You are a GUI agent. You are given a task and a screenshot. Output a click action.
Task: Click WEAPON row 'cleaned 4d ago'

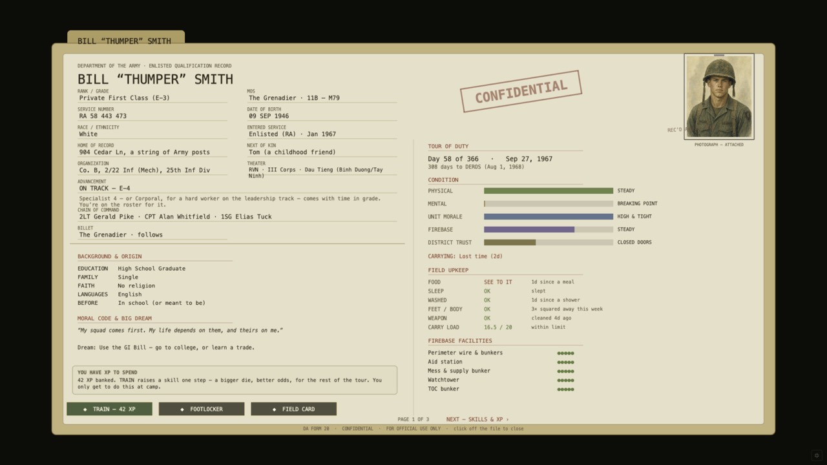(551, 318)
